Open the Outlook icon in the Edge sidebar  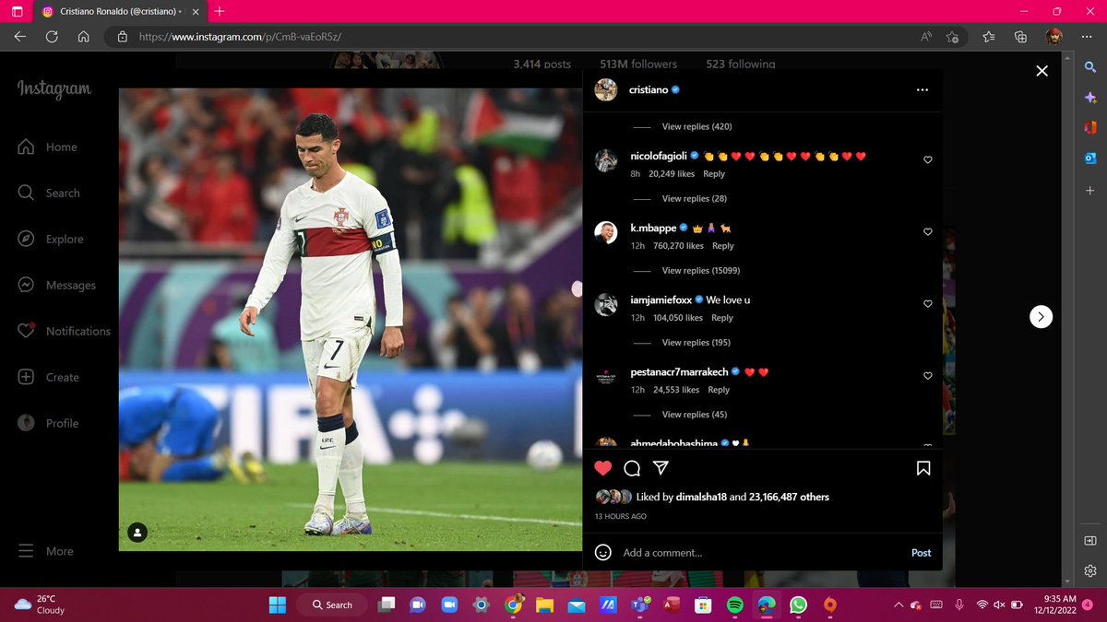click(1090, 158)
